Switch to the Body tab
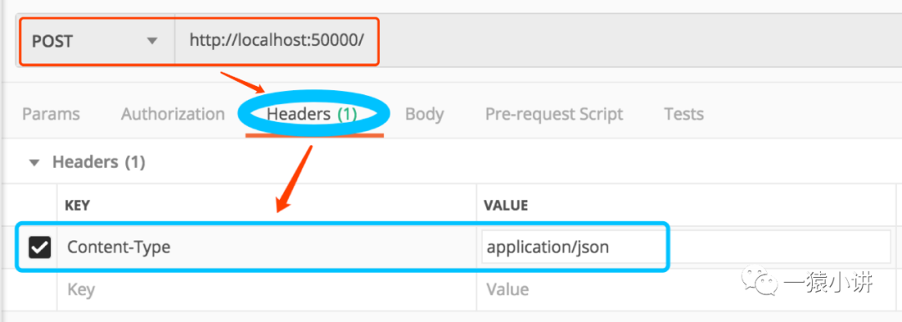902x322 pixels. pyautogui.click(x=424, y=113)
